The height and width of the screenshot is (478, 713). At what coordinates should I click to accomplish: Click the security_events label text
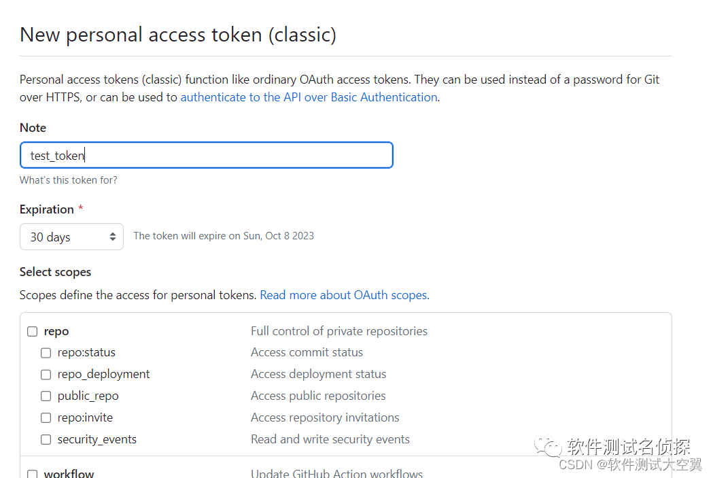pyautogui.click(x=97, y=439)
